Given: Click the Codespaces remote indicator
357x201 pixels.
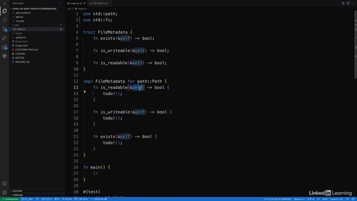Looking at the screenshot, I should pos(10,199).
